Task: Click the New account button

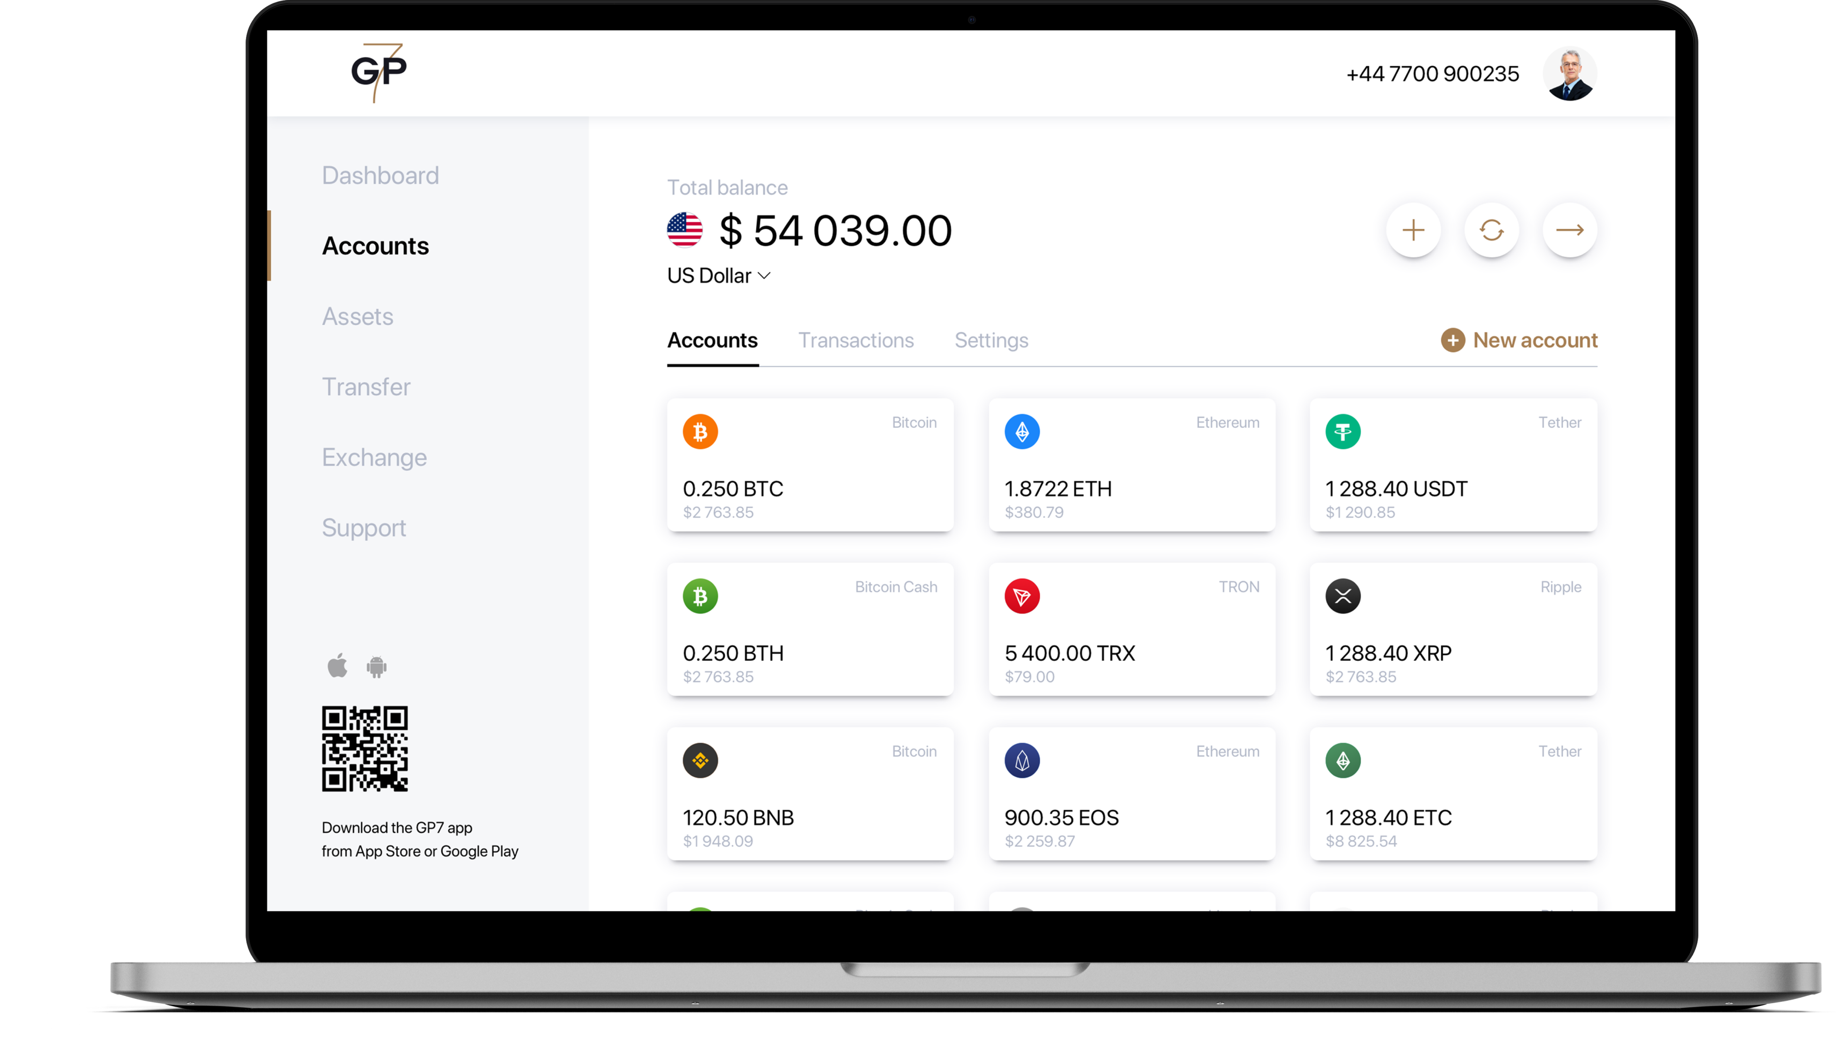Action: coord(1518,339)
